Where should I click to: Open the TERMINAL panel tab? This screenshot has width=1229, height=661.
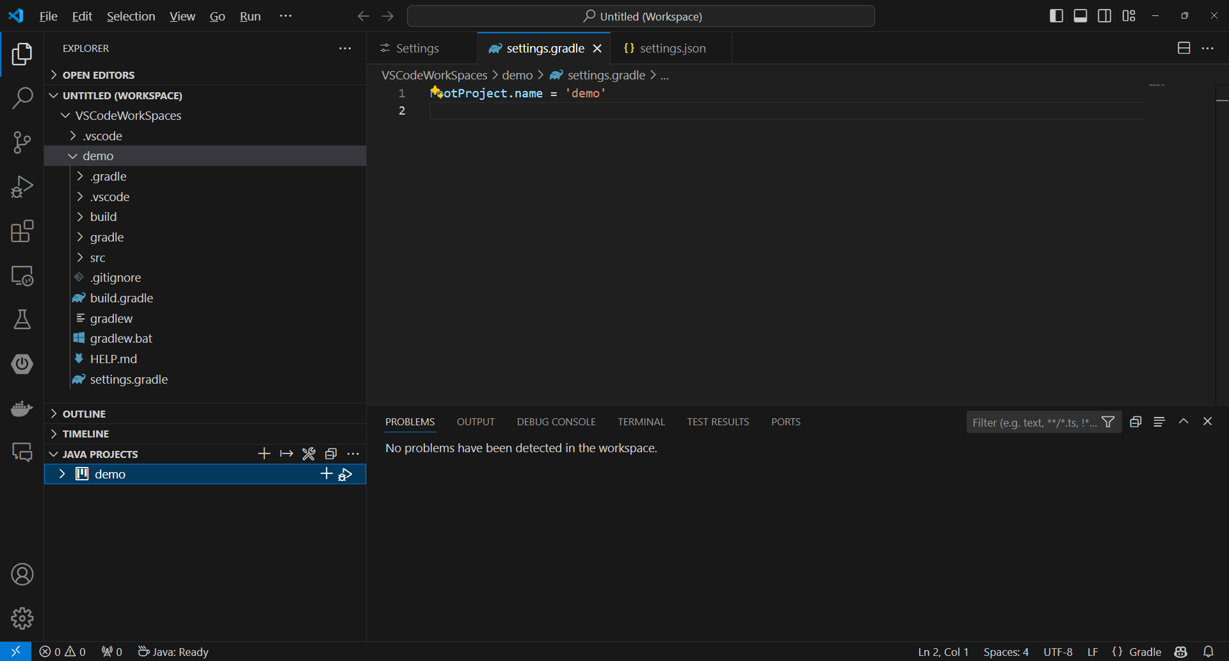[x=641, y=421]
